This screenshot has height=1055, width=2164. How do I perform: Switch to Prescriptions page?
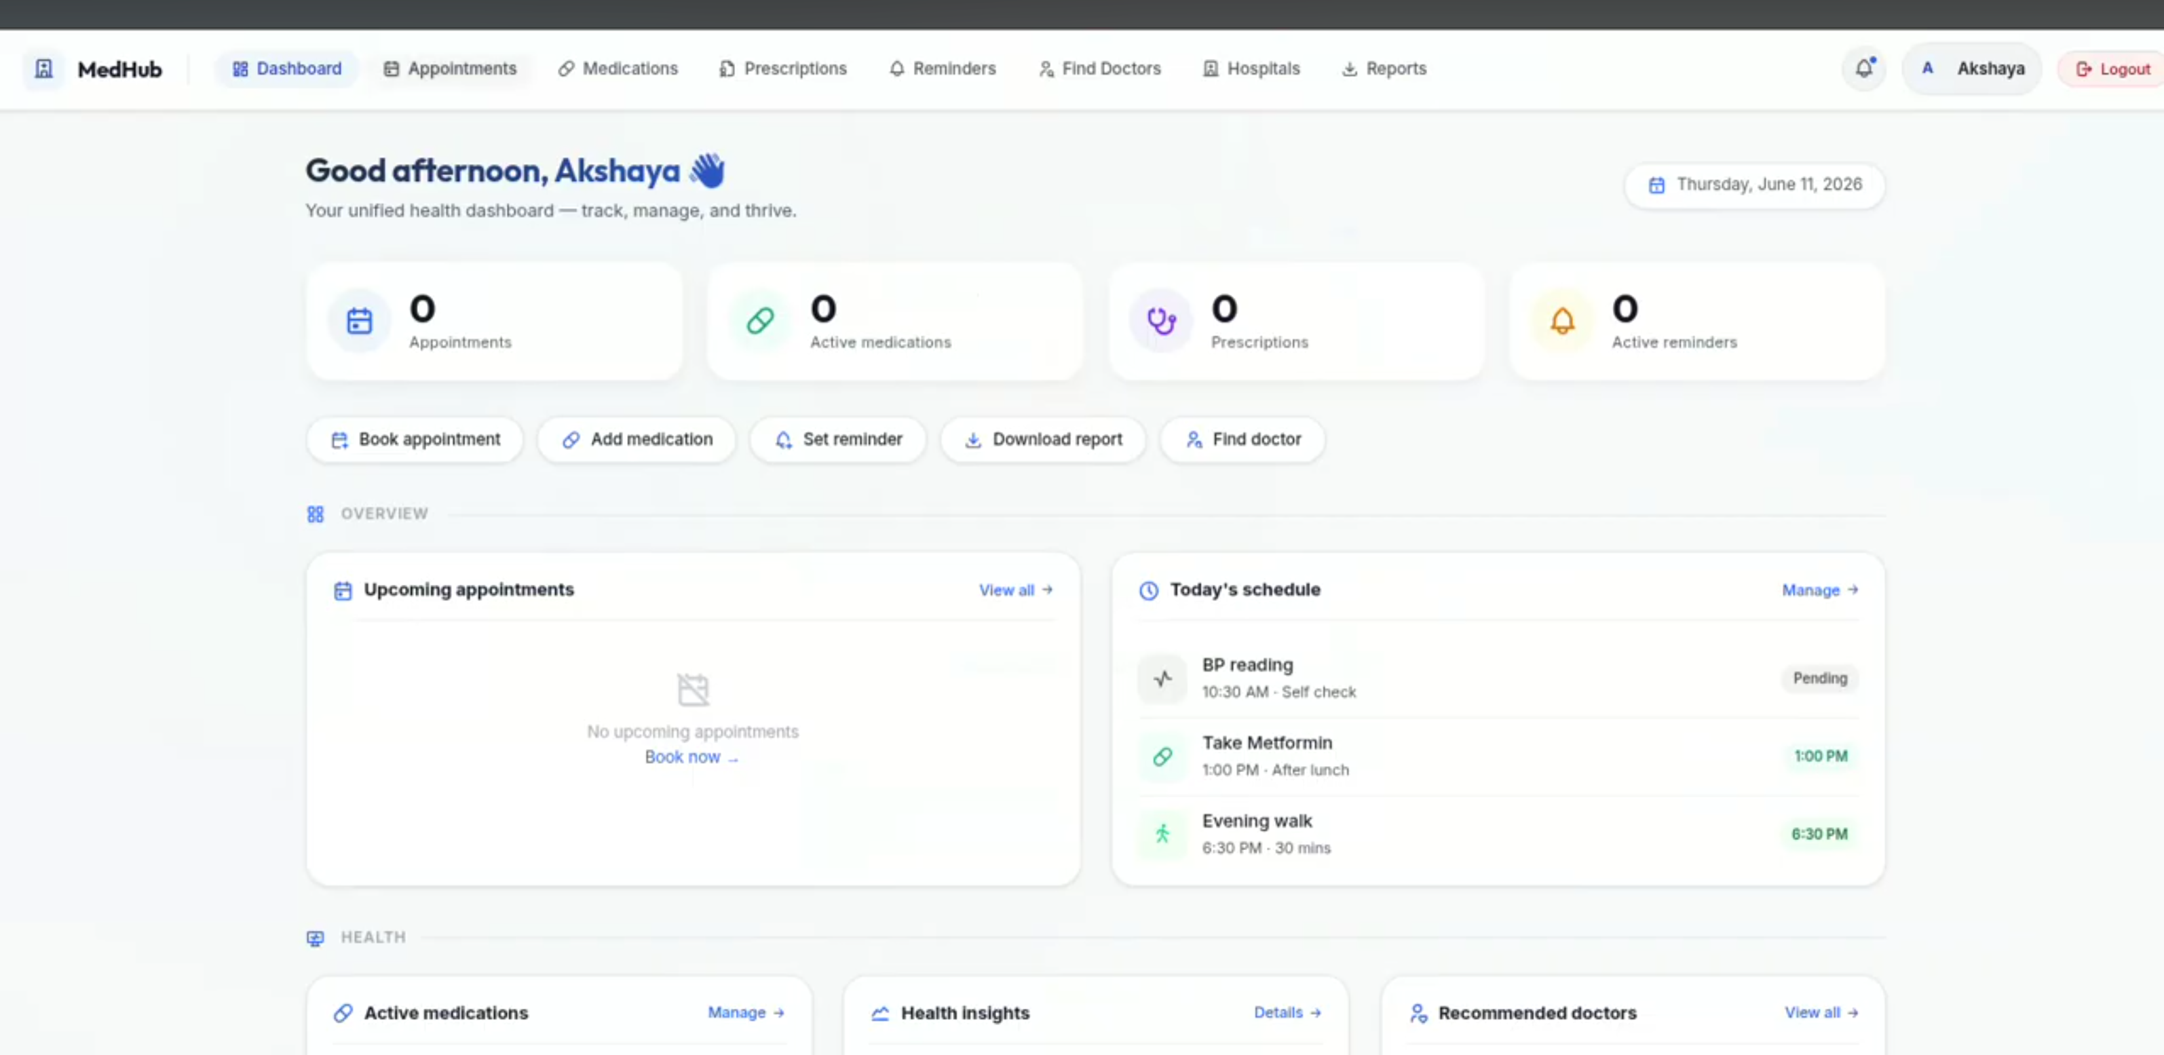783,69
